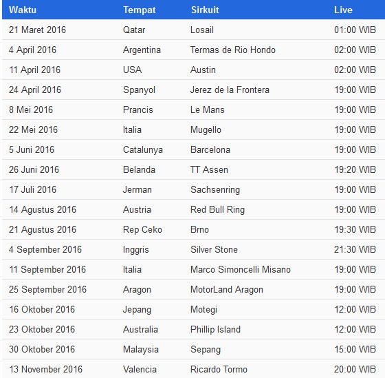This screenshot has height=378, width=385.
Task: Click the Sirkuit column header
Action: pos(205,10)
